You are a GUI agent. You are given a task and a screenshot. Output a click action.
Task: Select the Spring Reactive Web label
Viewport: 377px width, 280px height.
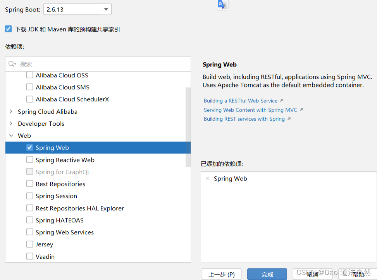click(65, 160)
